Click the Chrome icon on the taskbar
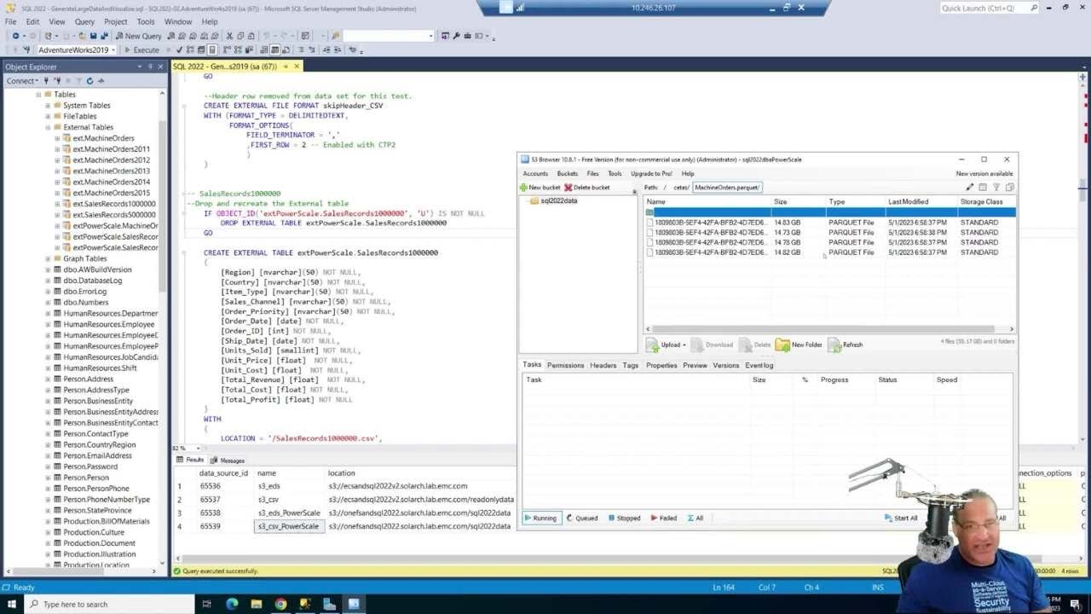Viewport: 1091px width, 614px height. 281,604
